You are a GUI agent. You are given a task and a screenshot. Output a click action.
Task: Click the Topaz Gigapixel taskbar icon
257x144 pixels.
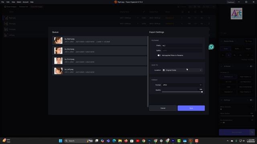[191, 141]
